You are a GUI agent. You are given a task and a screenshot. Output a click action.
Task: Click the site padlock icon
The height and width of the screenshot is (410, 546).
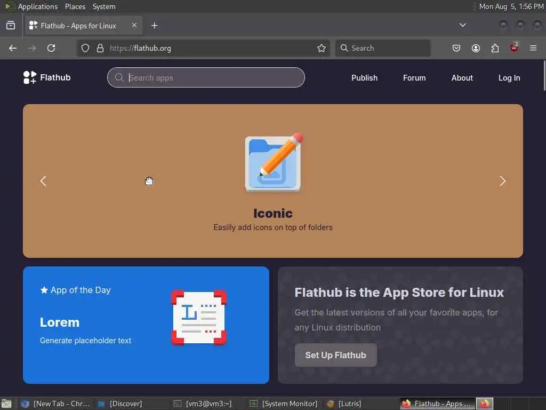(x=100, y=48)
